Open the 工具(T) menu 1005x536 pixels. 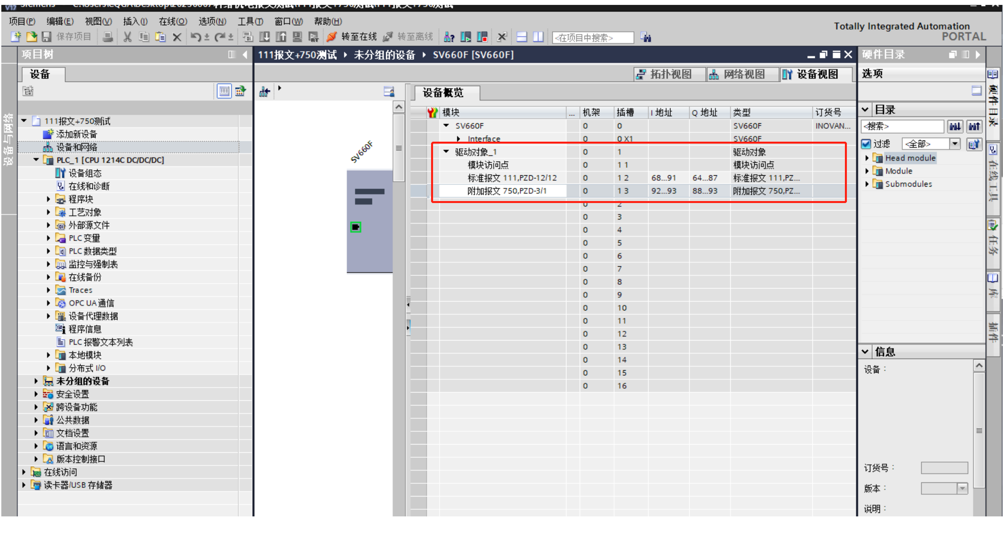250,21
